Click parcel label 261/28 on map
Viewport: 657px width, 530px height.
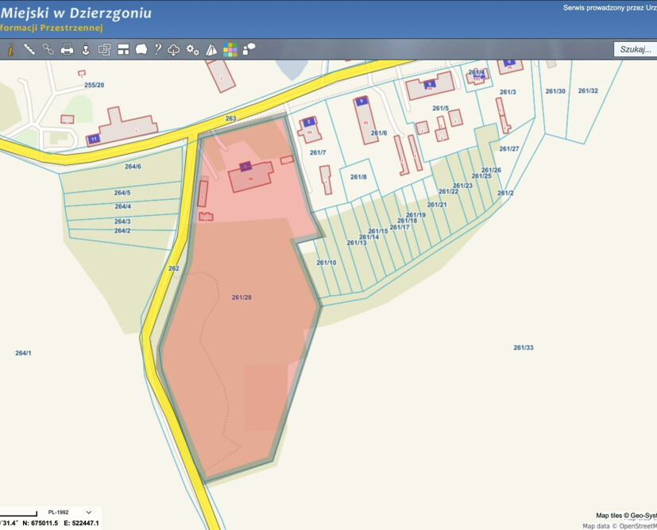pos(242,298)
